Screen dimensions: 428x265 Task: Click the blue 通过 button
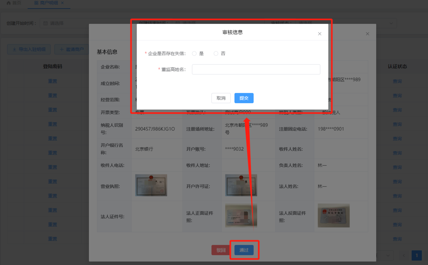point(244,250)
